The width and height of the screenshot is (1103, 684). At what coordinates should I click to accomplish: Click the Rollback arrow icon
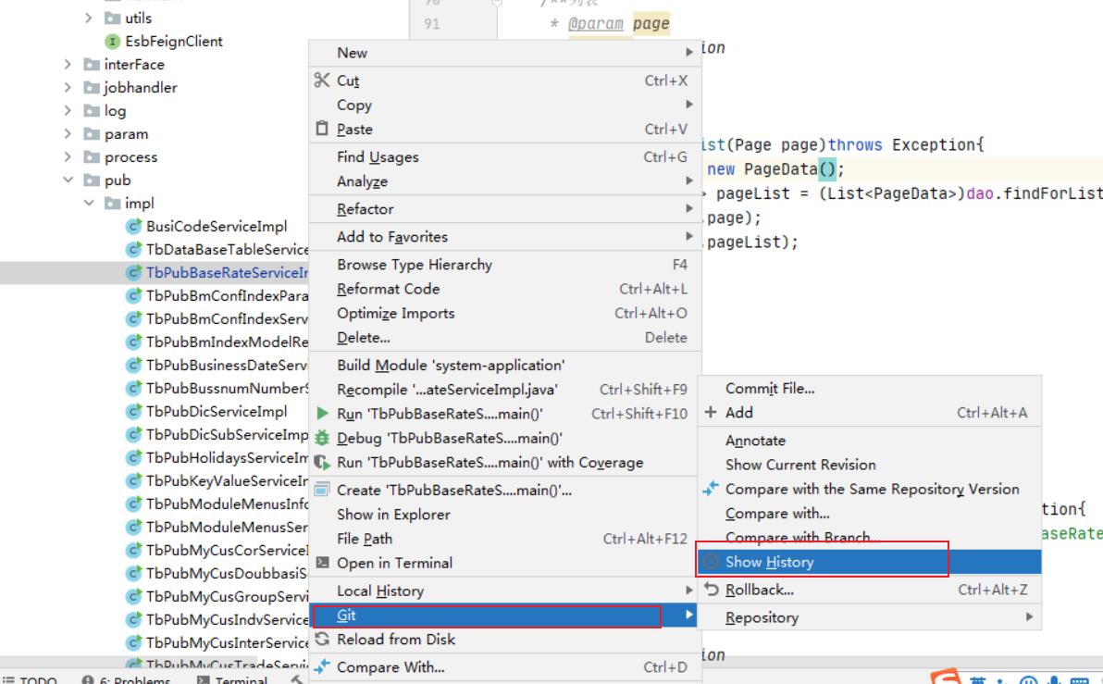(x=711, y=590)
